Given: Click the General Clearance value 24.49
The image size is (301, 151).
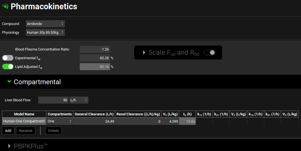Looking at the screenshot, I should click(94, 121).
